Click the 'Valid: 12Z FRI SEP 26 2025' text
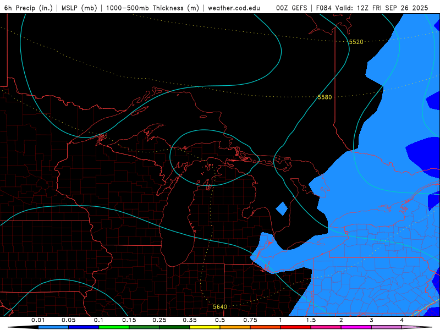This screenshot has height=330, width=440. coord(382,8)
